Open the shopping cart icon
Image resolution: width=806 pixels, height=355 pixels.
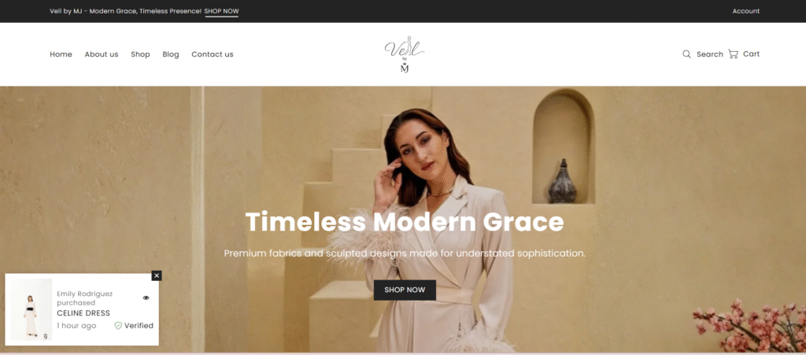tap(733, 54)
